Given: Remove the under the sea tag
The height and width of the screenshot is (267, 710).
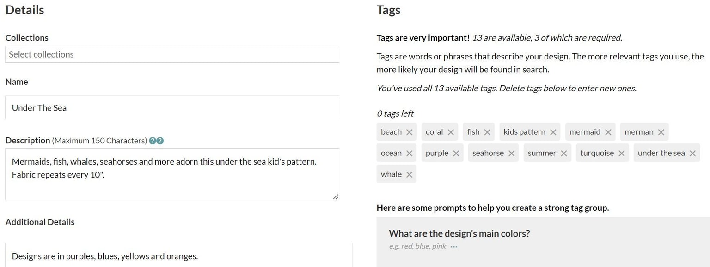Looking at the screenshot, I should click(692, 153).
